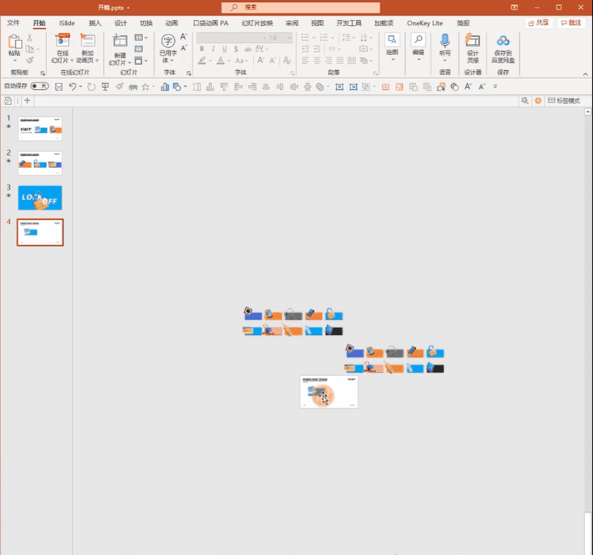The height and width of the screenshot is (555, 593).
Task: Select slide 3 thumbnail with blue background
Action: pyautogui.click(x=40, y=198)
